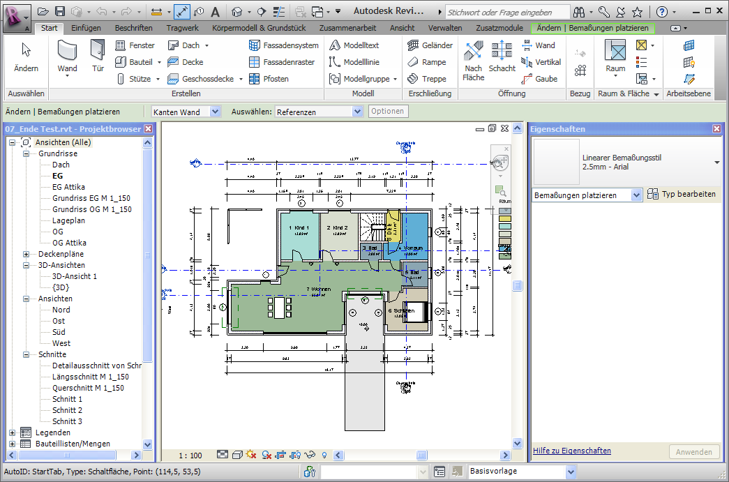The height and width of the screenshot is (482, 729).
Task: Collapse the Grundrisse tree branch
Action: click(26, 153)
